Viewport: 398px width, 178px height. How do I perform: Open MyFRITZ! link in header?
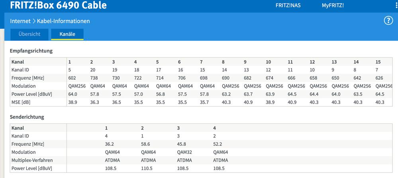click(x=333, y=5)
